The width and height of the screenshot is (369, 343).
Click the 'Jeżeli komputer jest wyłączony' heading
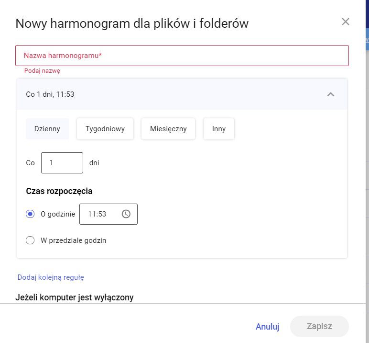click(x=75, y=297)
